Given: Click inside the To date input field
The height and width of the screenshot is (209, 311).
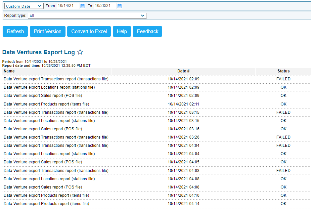Looking at the screenshot, I should point(106,6).
